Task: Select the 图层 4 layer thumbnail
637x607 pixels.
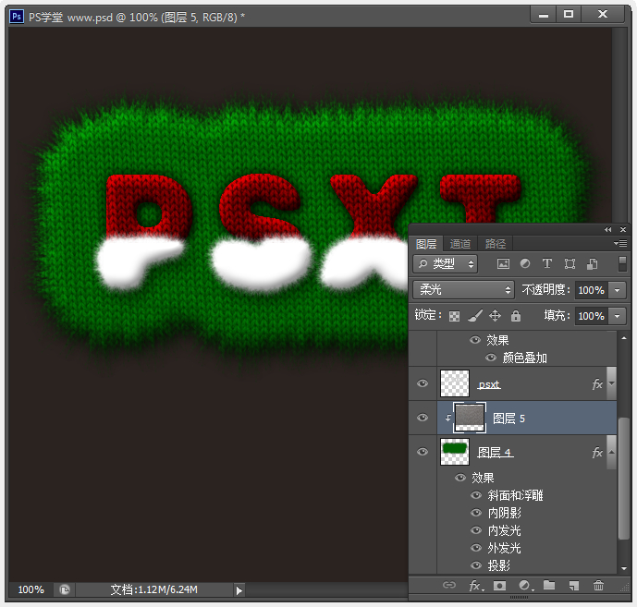Action: (x=455, y=452)
